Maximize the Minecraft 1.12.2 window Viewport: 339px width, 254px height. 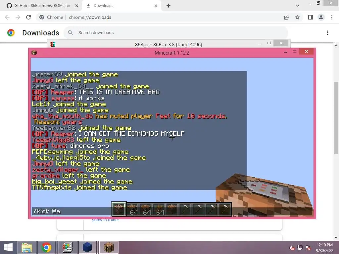point(294,51)
